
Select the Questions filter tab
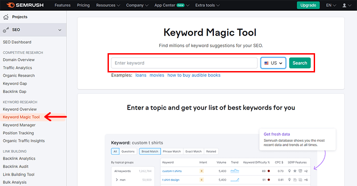click(128, 151)
